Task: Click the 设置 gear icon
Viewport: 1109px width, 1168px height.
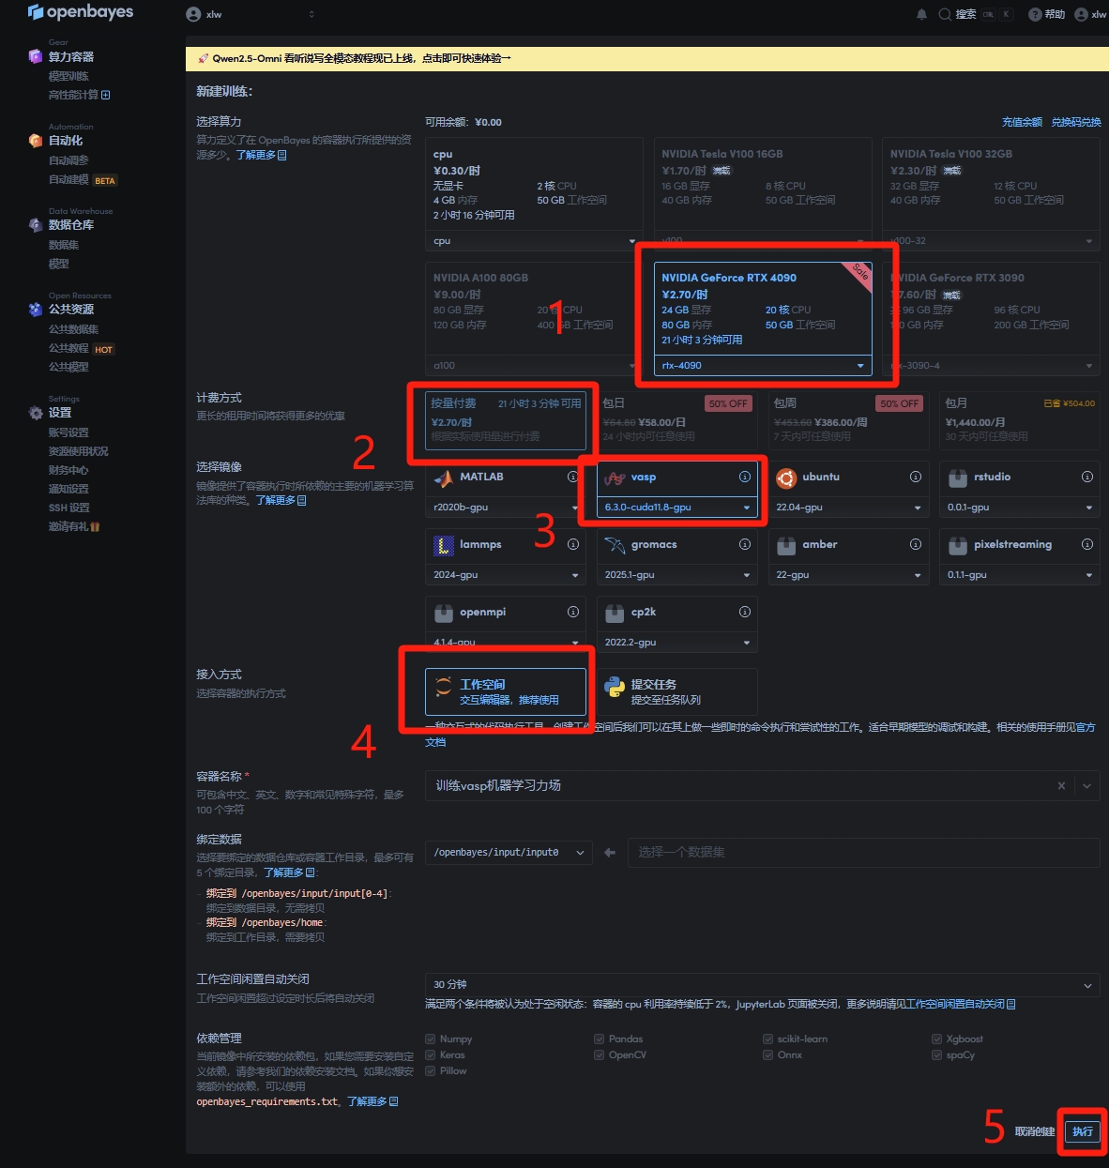Action: coord(35,413)
